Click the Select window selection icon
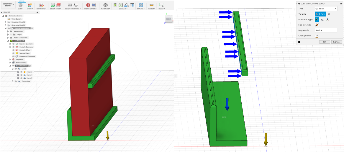This screenshot has width=344, height=152. pos(161,5)
